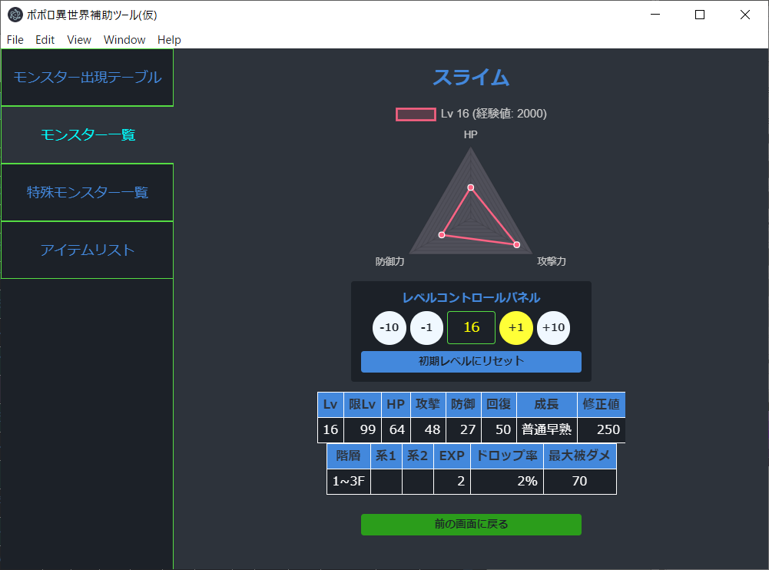Image resolution: width=769 pixels, height=570 pixels.
Task: Click the 回復 column header
Action: point(499,404)
